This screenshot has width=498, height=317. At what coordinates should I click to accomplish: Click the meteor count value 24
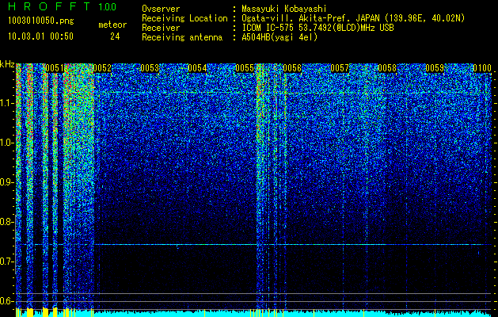pyautogui.click(x=115, y=36)
